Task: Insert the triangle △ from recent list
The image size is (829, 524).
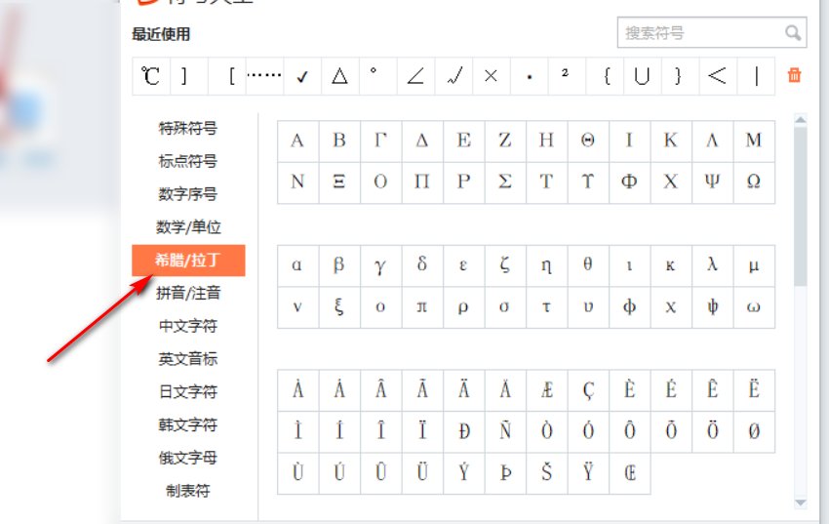Action: [340, 76]
